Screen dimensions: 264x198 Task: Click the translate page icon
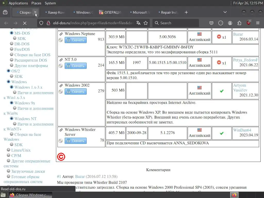pyautogui.click(x=138, y=23)
